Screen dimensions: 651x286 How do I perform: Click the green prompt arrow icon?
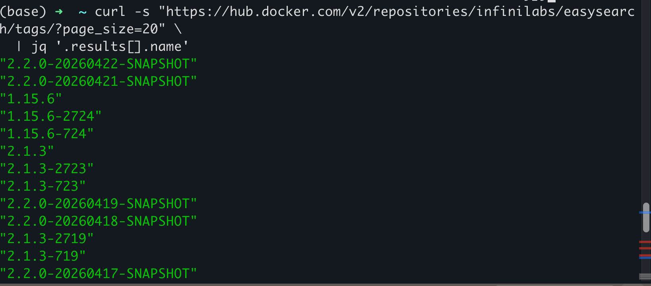[x=59, y=12]
